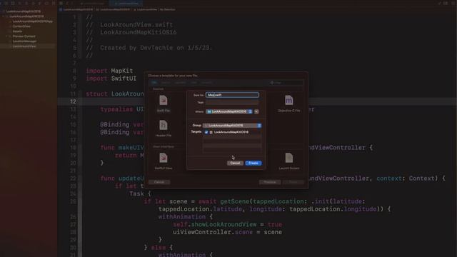This screenshot has height=257, width=457.
Task: Click Cancel at bottom of template chooser
Action: (159, 182)
